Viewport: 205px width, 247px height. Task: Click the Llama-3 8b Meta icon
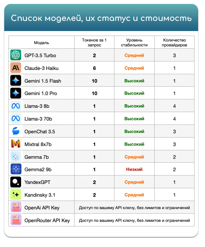pyautogui.click(x=16, y=106)
